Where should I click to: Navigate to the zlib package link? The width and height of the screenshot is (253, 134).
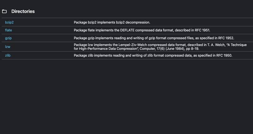8,55
